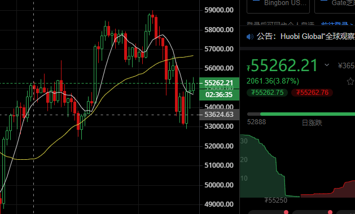Click the 49000.00 price axis label
355x214 pixels.
coord(219,204)
